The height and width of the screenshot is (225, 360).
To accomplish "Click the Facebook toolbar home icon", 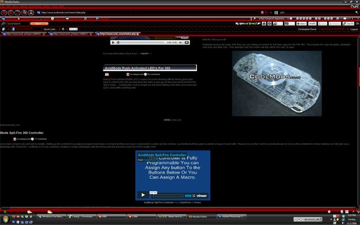I will click(x=63, y=29).
